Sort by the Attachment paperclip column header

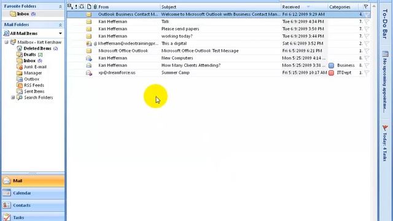tap(95, 7)
